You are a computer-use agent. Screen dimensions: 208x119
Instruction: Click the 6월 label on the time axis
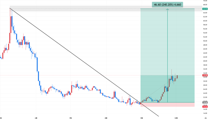36,118
